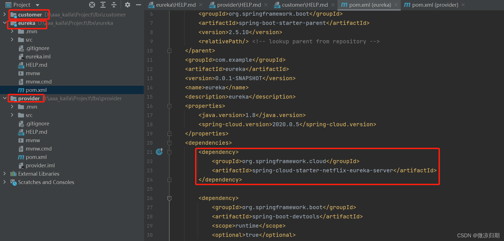
Task: Click the locate/select opened file crosshair icon
Action: 92,5
